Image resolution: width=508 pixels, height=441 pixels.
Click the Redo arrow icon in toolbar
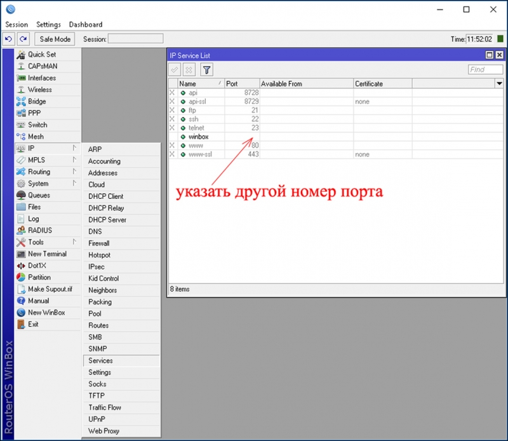coord(23,39)
